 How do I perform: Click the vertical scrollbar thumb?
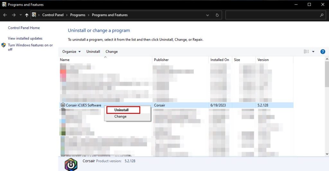point(327,74)
